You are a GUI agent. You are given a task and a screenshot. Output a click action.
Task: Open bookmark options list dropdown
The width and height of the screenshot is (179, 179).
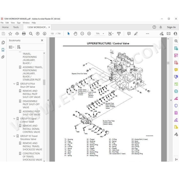tap(12, 47)
